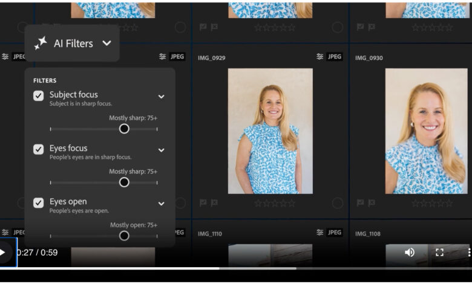This screenshot has height=284, width=472.
Task: Toggle the selection circle on IMG_0929
Action: tap(338, 203)
